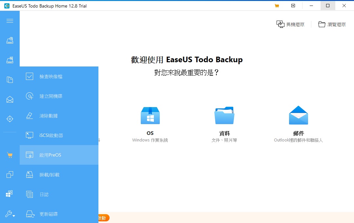Select 檢查映像檔 menu entry
Image resolution: width=354 pixels, height=223 pixels.
click(59, 76)
